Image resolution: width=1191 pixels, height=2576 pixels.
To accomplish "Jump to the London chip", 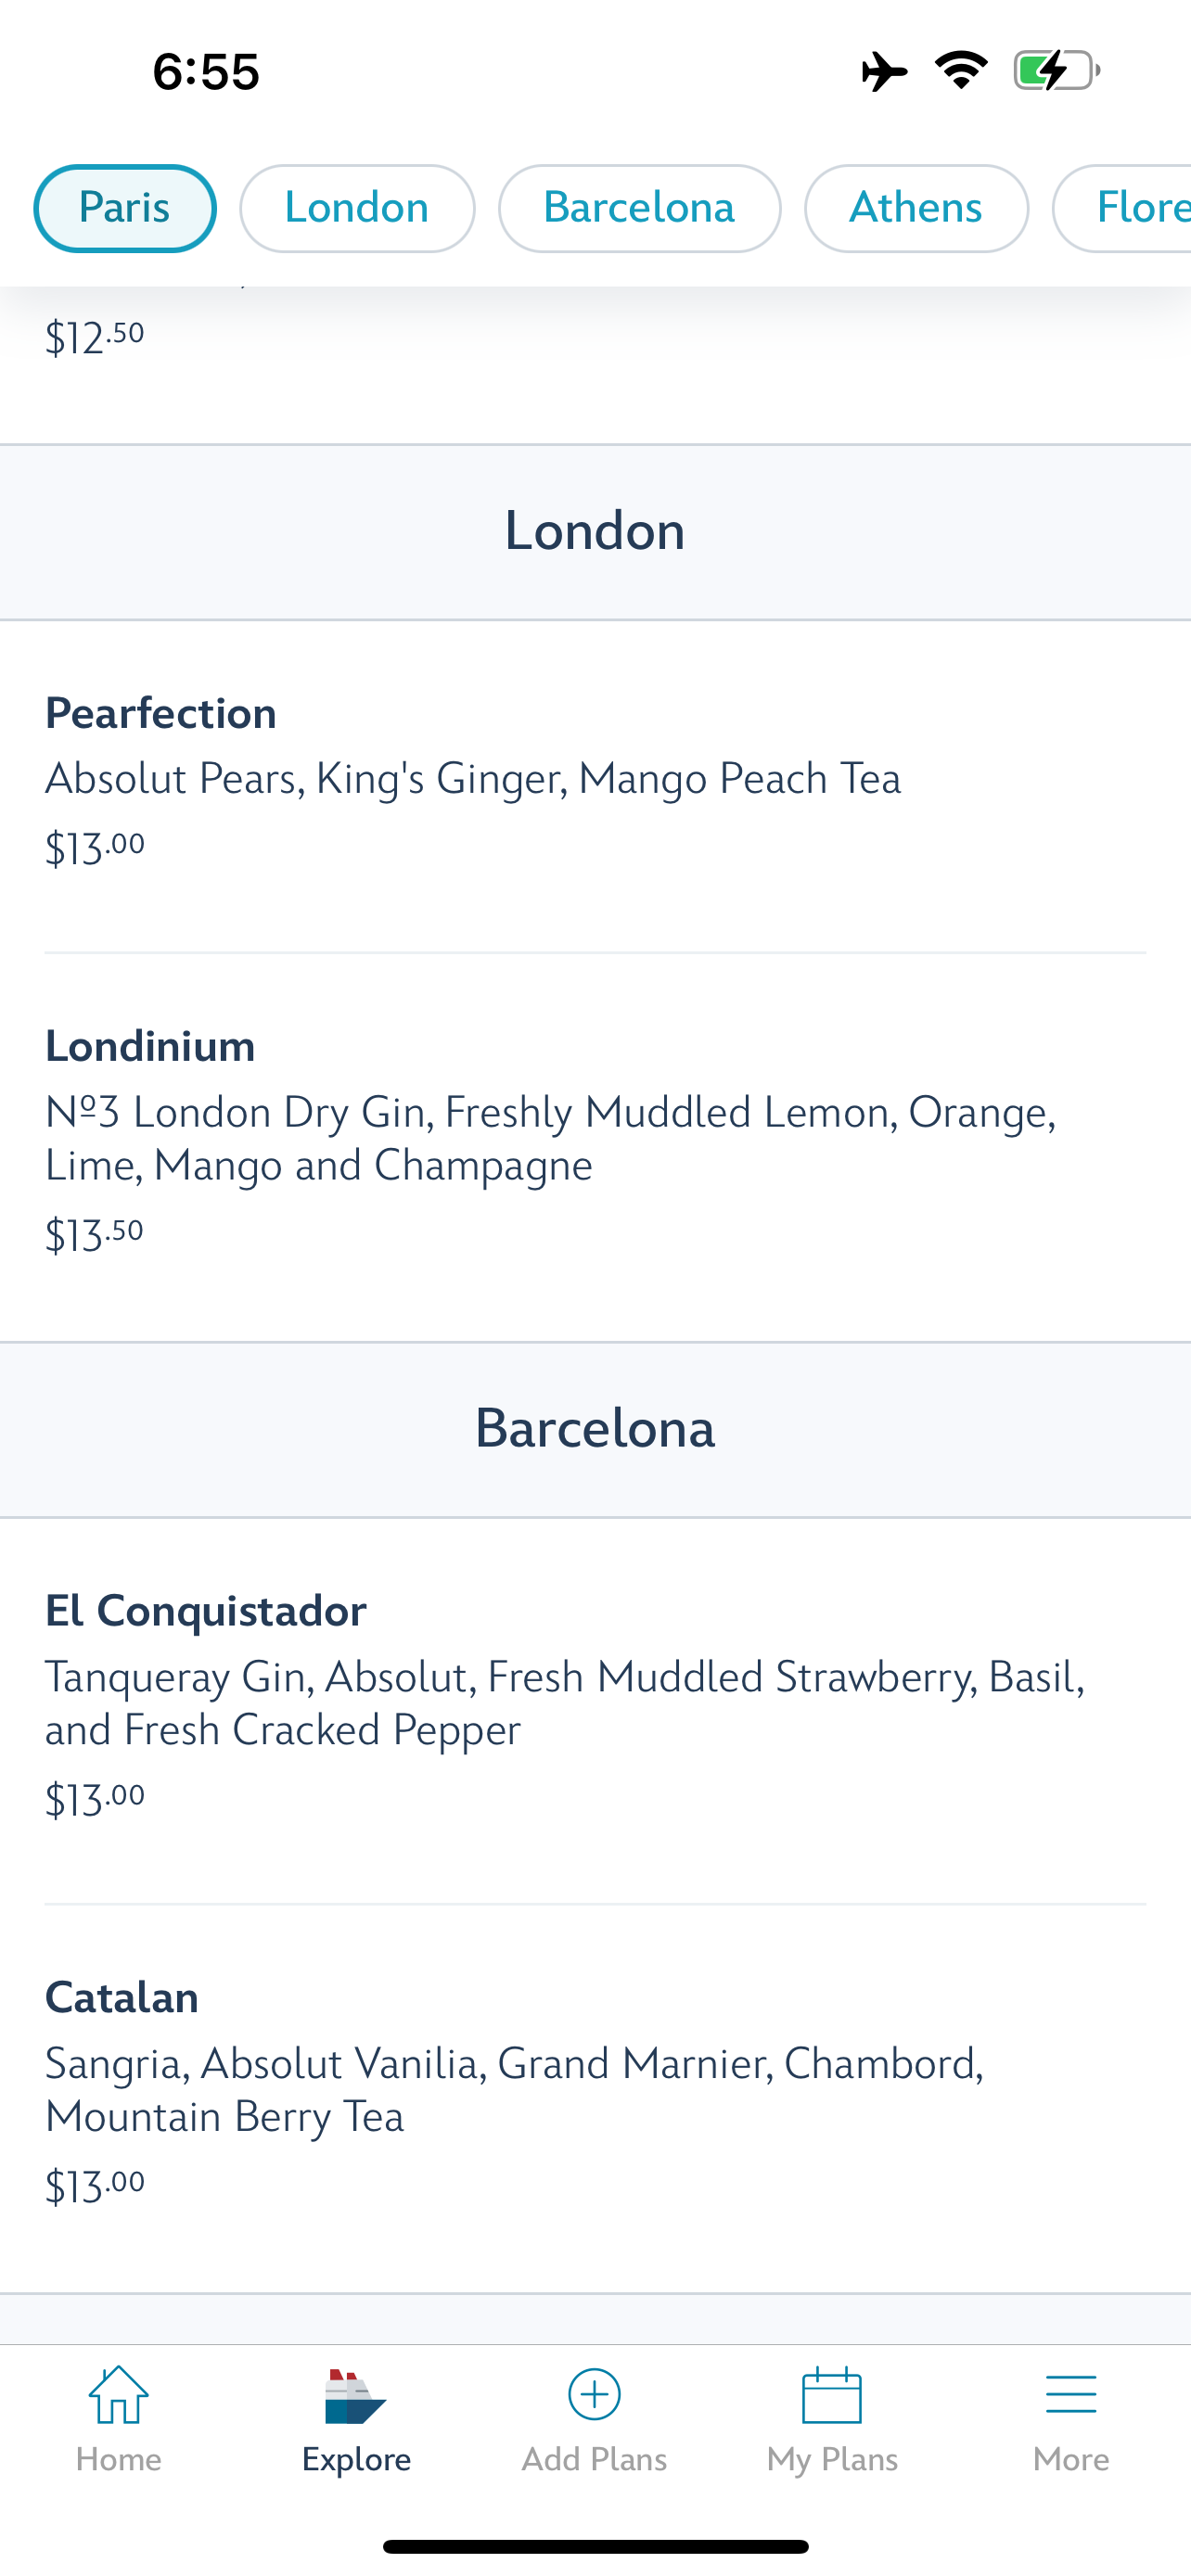I will point(357,208).
